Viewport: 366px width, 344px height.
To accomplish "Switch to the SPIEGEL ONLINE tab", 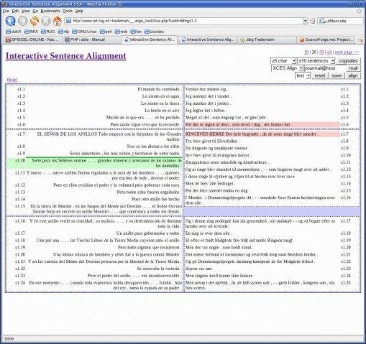I will coord(32,39).
